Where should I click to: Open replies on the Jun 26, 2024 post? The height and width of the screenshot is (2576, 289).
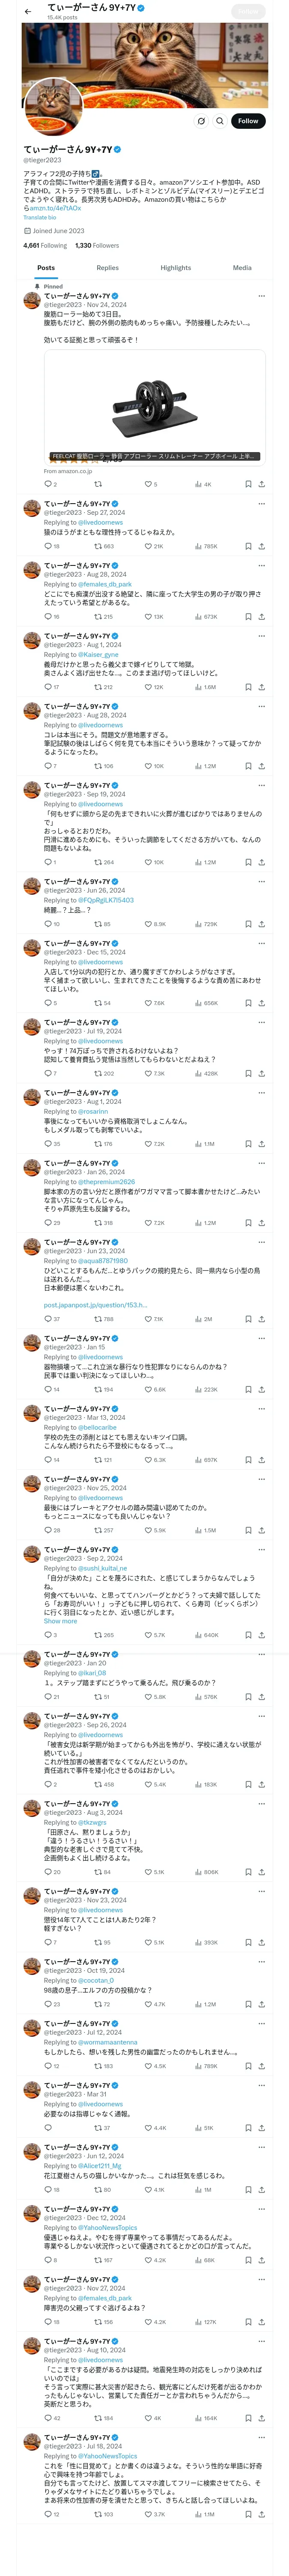pos(47,924)
